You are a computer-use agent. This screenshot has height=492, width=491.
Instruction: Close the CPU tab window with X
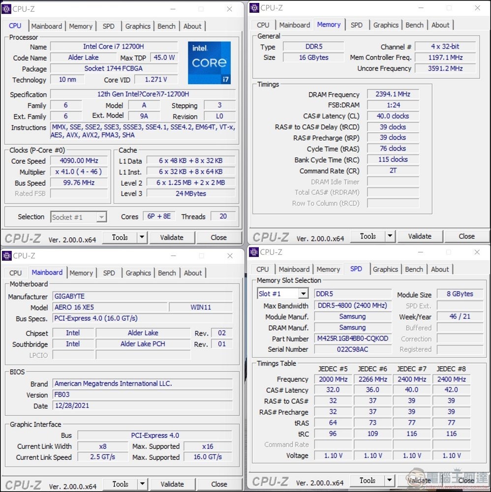(229, 9)
